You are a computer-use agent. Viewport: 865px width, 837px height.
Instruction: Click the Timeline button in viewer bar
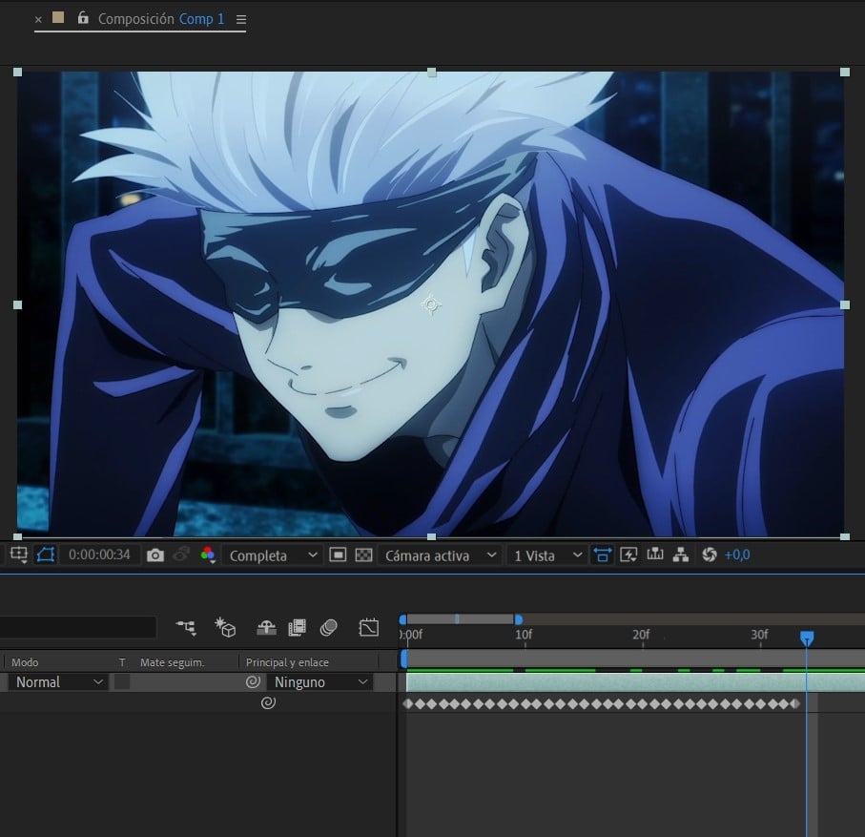(x=655, y=555)
